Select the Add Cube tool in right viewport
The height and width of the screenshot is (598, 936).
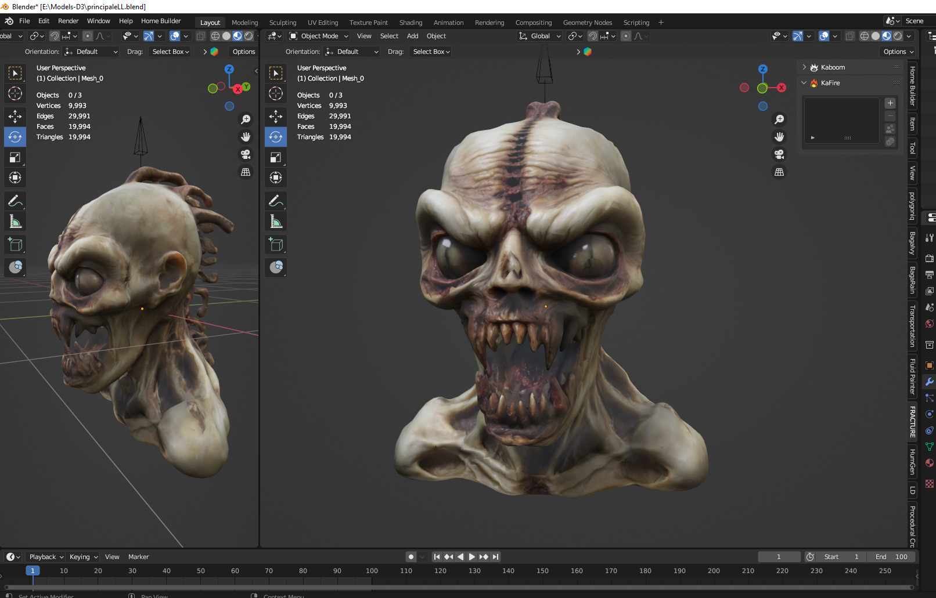(276, 245)
